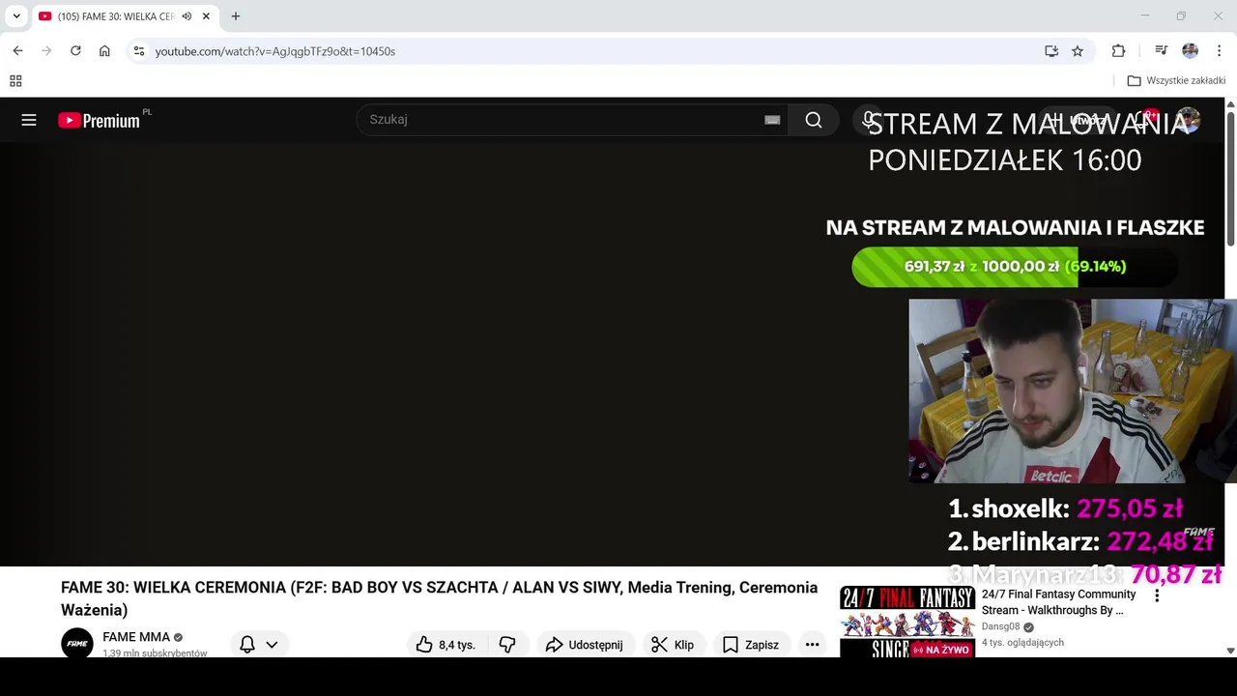1237x696 pixels.
Task: Open options menu for Final Fantasy recommendation
Action: point(1157,595)
